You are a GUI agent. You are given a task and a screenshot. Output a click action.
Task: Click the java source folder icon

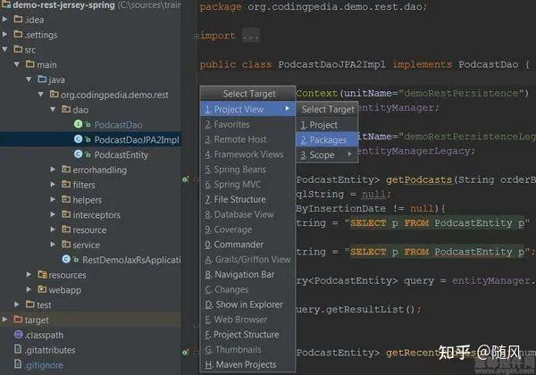tap(42, 79)
